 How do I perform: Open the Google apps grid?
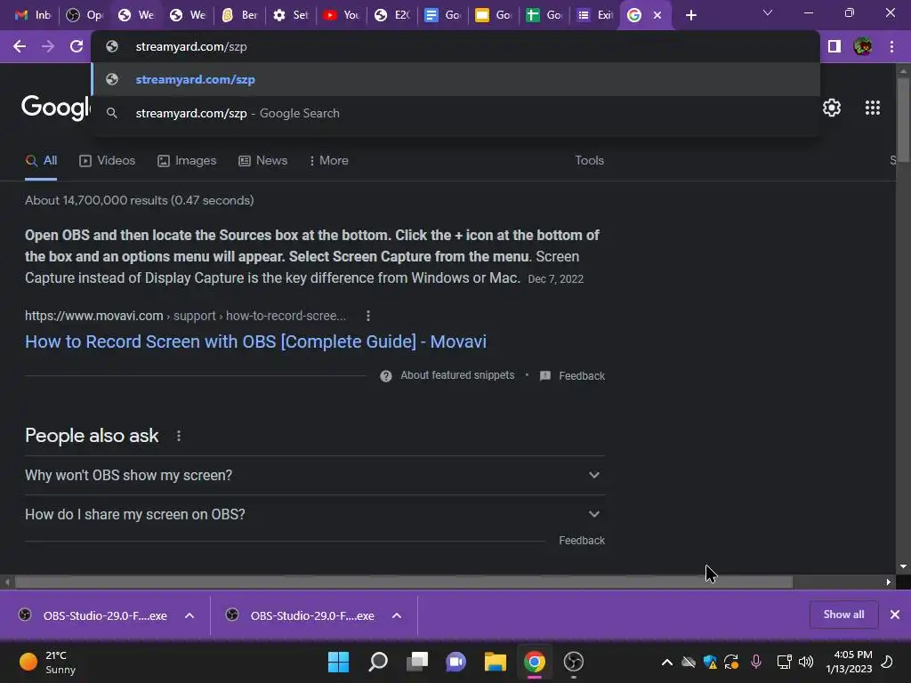tap(872, 108)
